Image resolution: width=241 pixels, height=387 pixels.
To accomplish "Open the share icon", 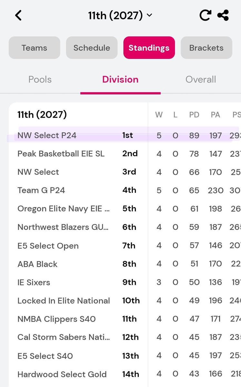I will 223,15.
